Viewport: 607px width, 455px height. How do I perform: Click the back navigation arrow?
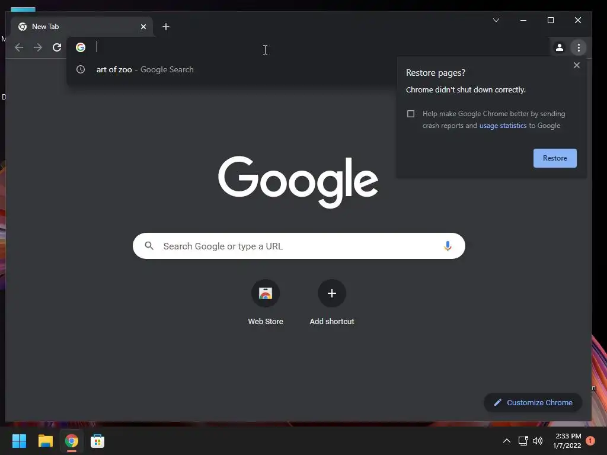[18, 47]
